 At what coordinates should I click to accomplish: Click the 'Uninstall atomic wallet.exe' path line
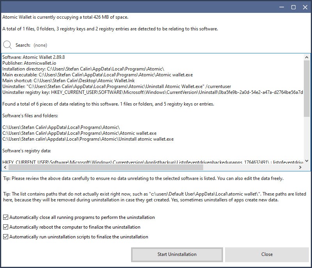pyautogui.click(x=88, y=139)
